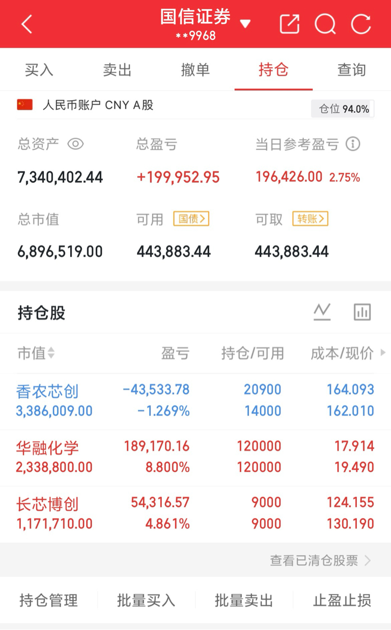The width and height of the screenshot is (391, 630).
Task: Click 华融化学 market value 2,338,800.00
Action: pos(54,467)
